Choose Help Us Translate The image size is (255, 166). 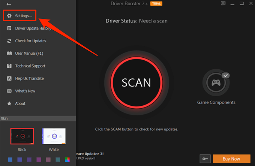[x=29, y=78]
